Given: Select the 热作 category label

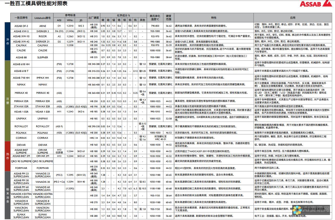Looking at the screenshot, I should (8, 156).
